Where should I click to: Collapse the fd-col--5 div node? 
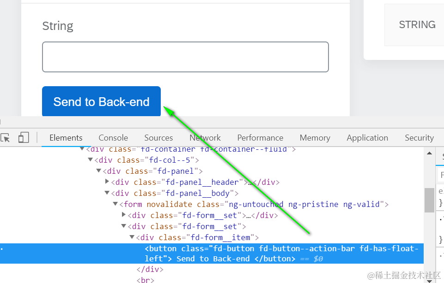[91, 159]
